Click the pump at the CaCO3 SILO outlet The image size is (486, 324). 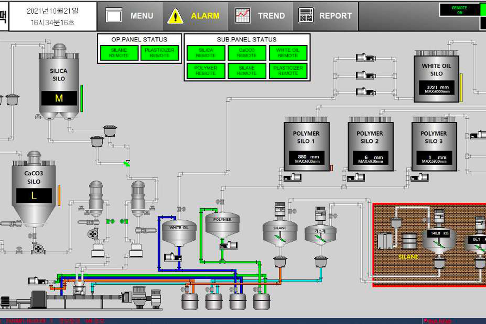tap(38, 249)
